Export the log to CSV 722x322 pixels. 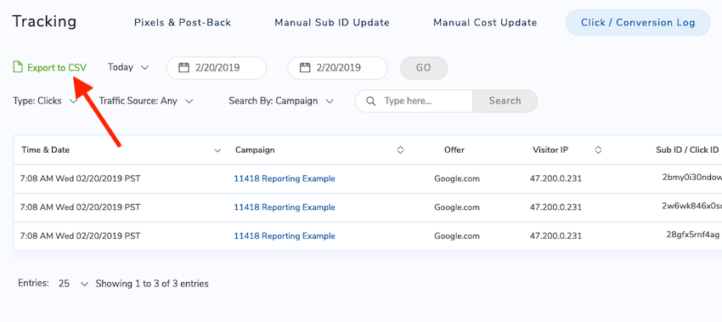[50, 68]
